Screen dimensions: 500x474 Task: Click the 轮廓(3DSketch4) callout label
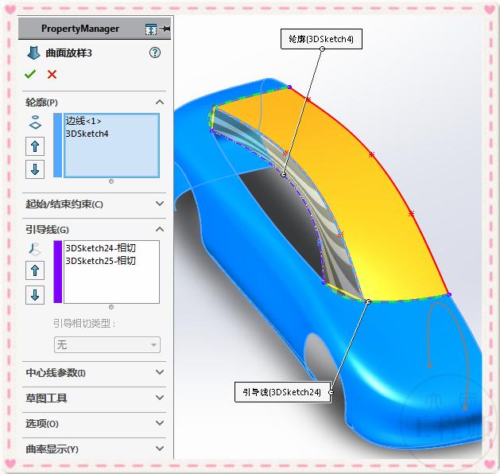pyautogui.click(x=321, y=39)
